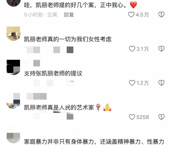The height and width of the screenshot is (148, 169).
Task: Like the comment with 5258 likes
Action: 132,117
